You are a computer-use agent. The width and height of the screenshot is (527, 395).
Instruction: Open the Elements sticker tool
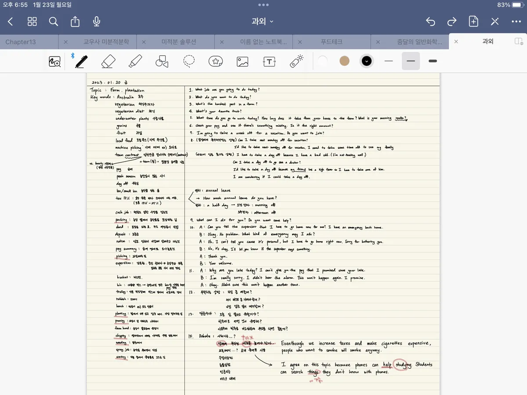[216, 61]
